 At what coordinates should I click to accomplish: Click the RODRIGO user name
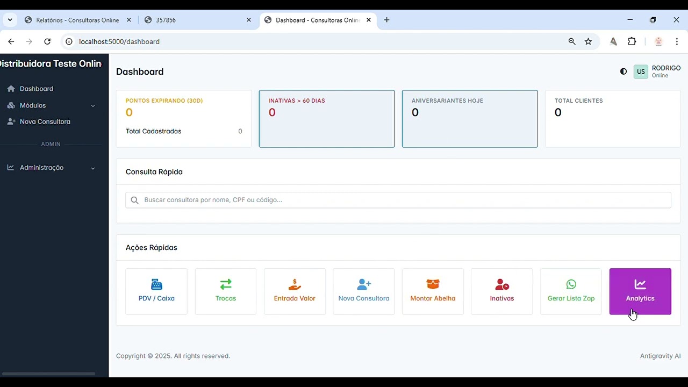[666, 68]
